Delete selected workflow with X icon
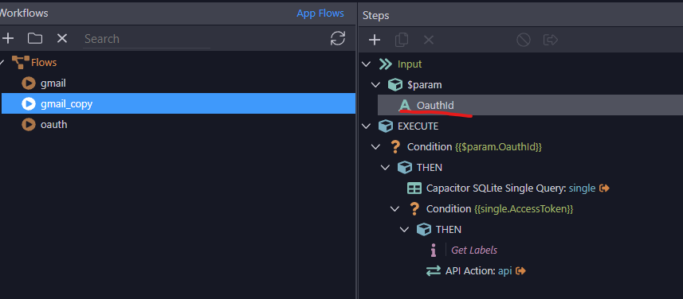 62,39
